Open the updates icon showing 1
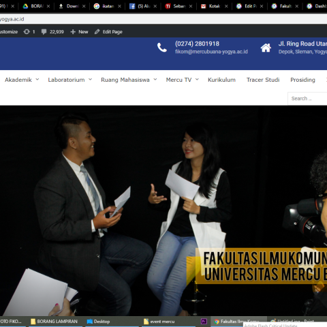327x327 pixels. [x=29, y=32]
